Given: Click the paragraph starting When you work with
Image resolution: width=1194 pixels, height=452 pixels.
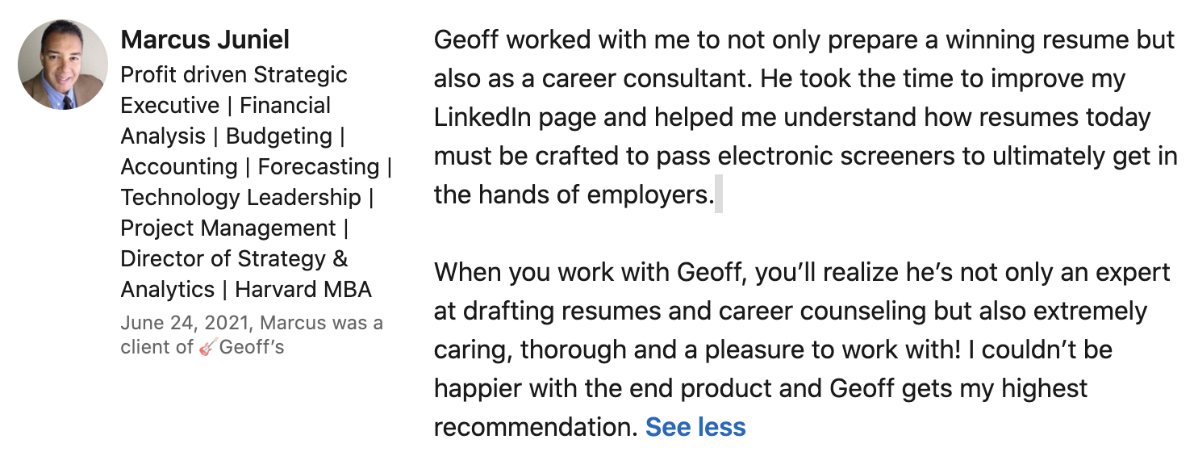Looking at the screenshot, I should (x=802, y=349).
